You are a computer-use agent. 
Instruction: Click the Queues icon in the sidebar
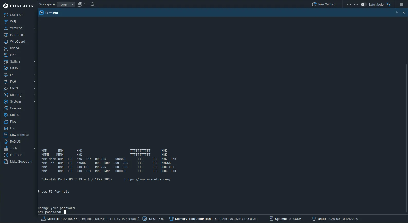[6, 108]
